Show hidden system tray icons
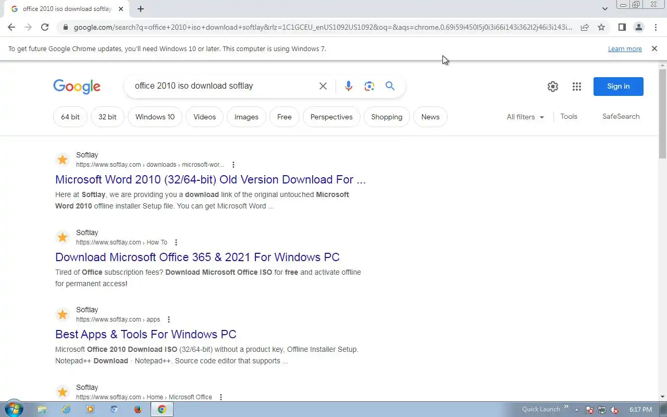Viewport: 667px width, 417px height. (576, 410)
